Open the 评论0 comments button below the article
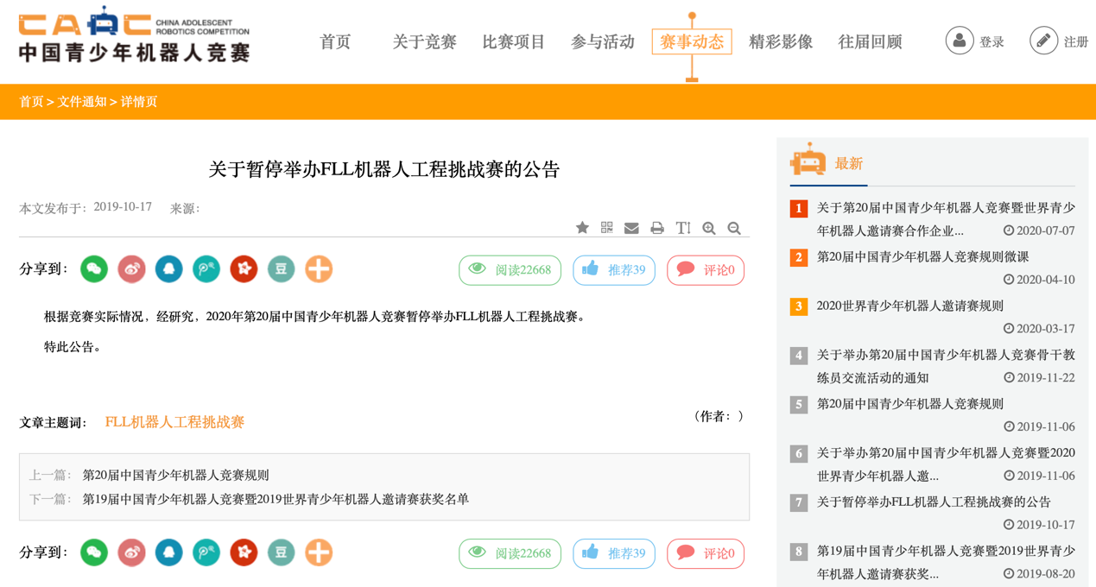Viewport: 1096px width, 587px height. click(x=706, y=553)
